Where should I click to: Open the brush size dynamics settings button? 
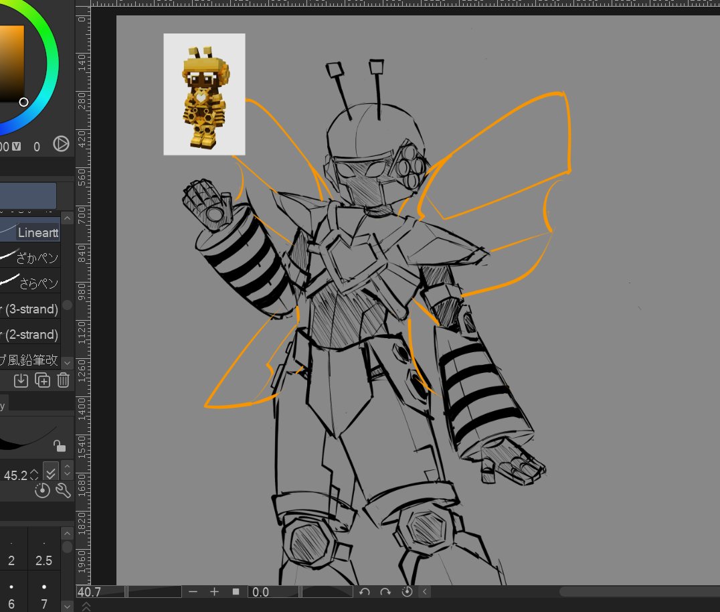point(50,472)
